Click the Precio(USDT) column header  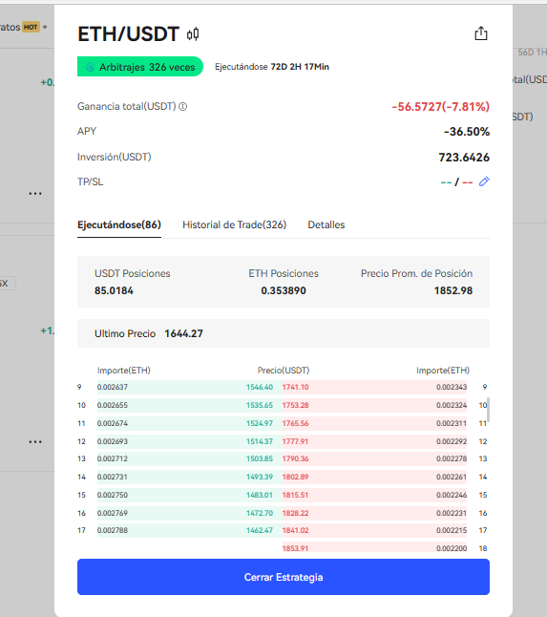point(284,371)
